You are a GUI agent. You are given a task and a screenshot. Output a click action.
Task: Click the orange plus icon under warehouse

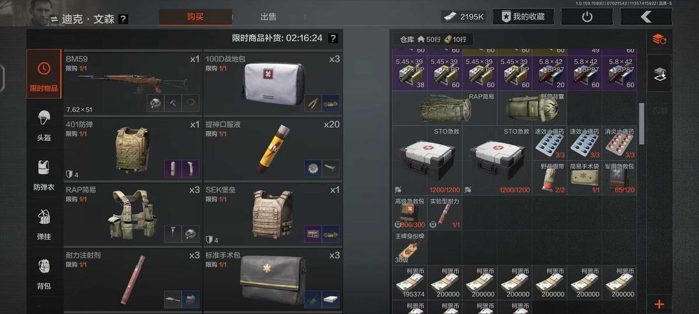click(659, 305)
